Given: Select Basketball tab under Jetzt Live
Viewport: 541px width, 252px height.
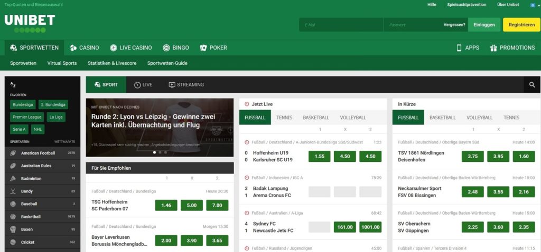Looking at the screenshot, I should [x=316, y=118].
